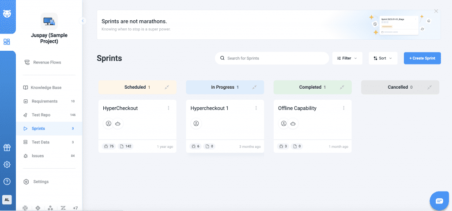452x211 pixels.
Task: Open the Offline Capability sprint card
Action: point(297,108)
